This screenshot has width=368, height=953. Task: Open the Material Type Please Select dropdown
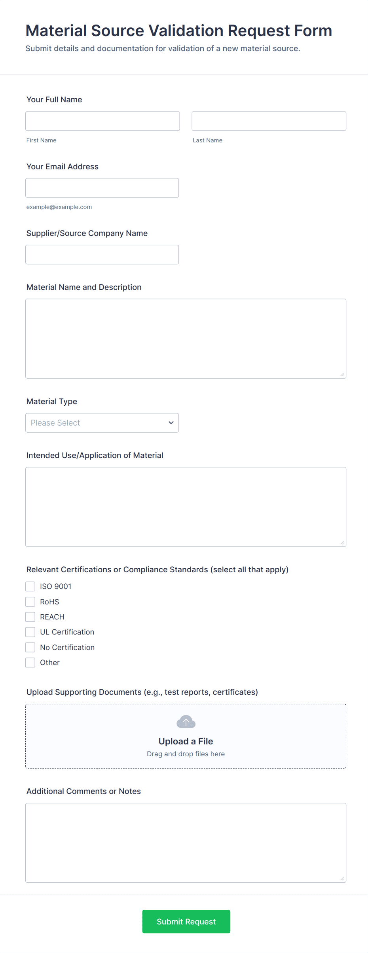tap(102, 423)
